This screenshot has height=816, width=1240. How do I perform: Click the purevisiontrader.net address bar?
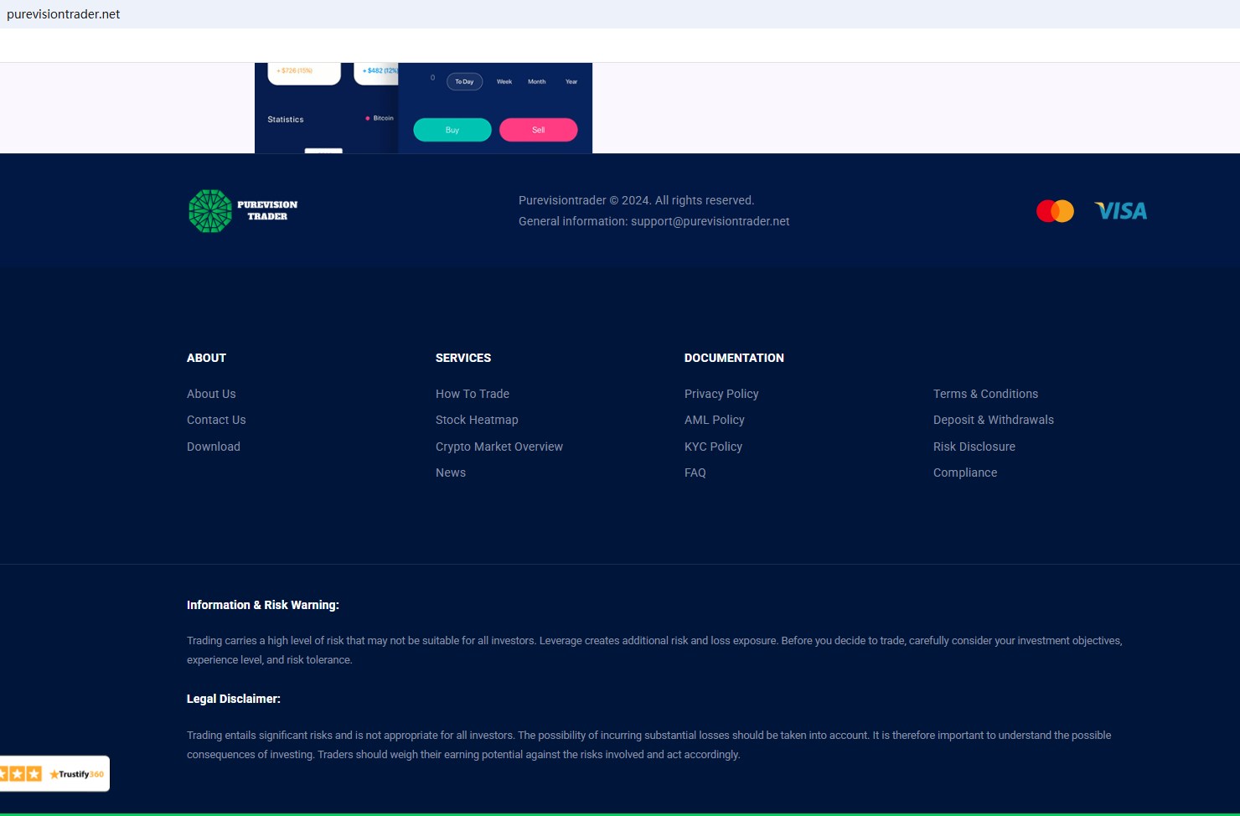(64, 14)
